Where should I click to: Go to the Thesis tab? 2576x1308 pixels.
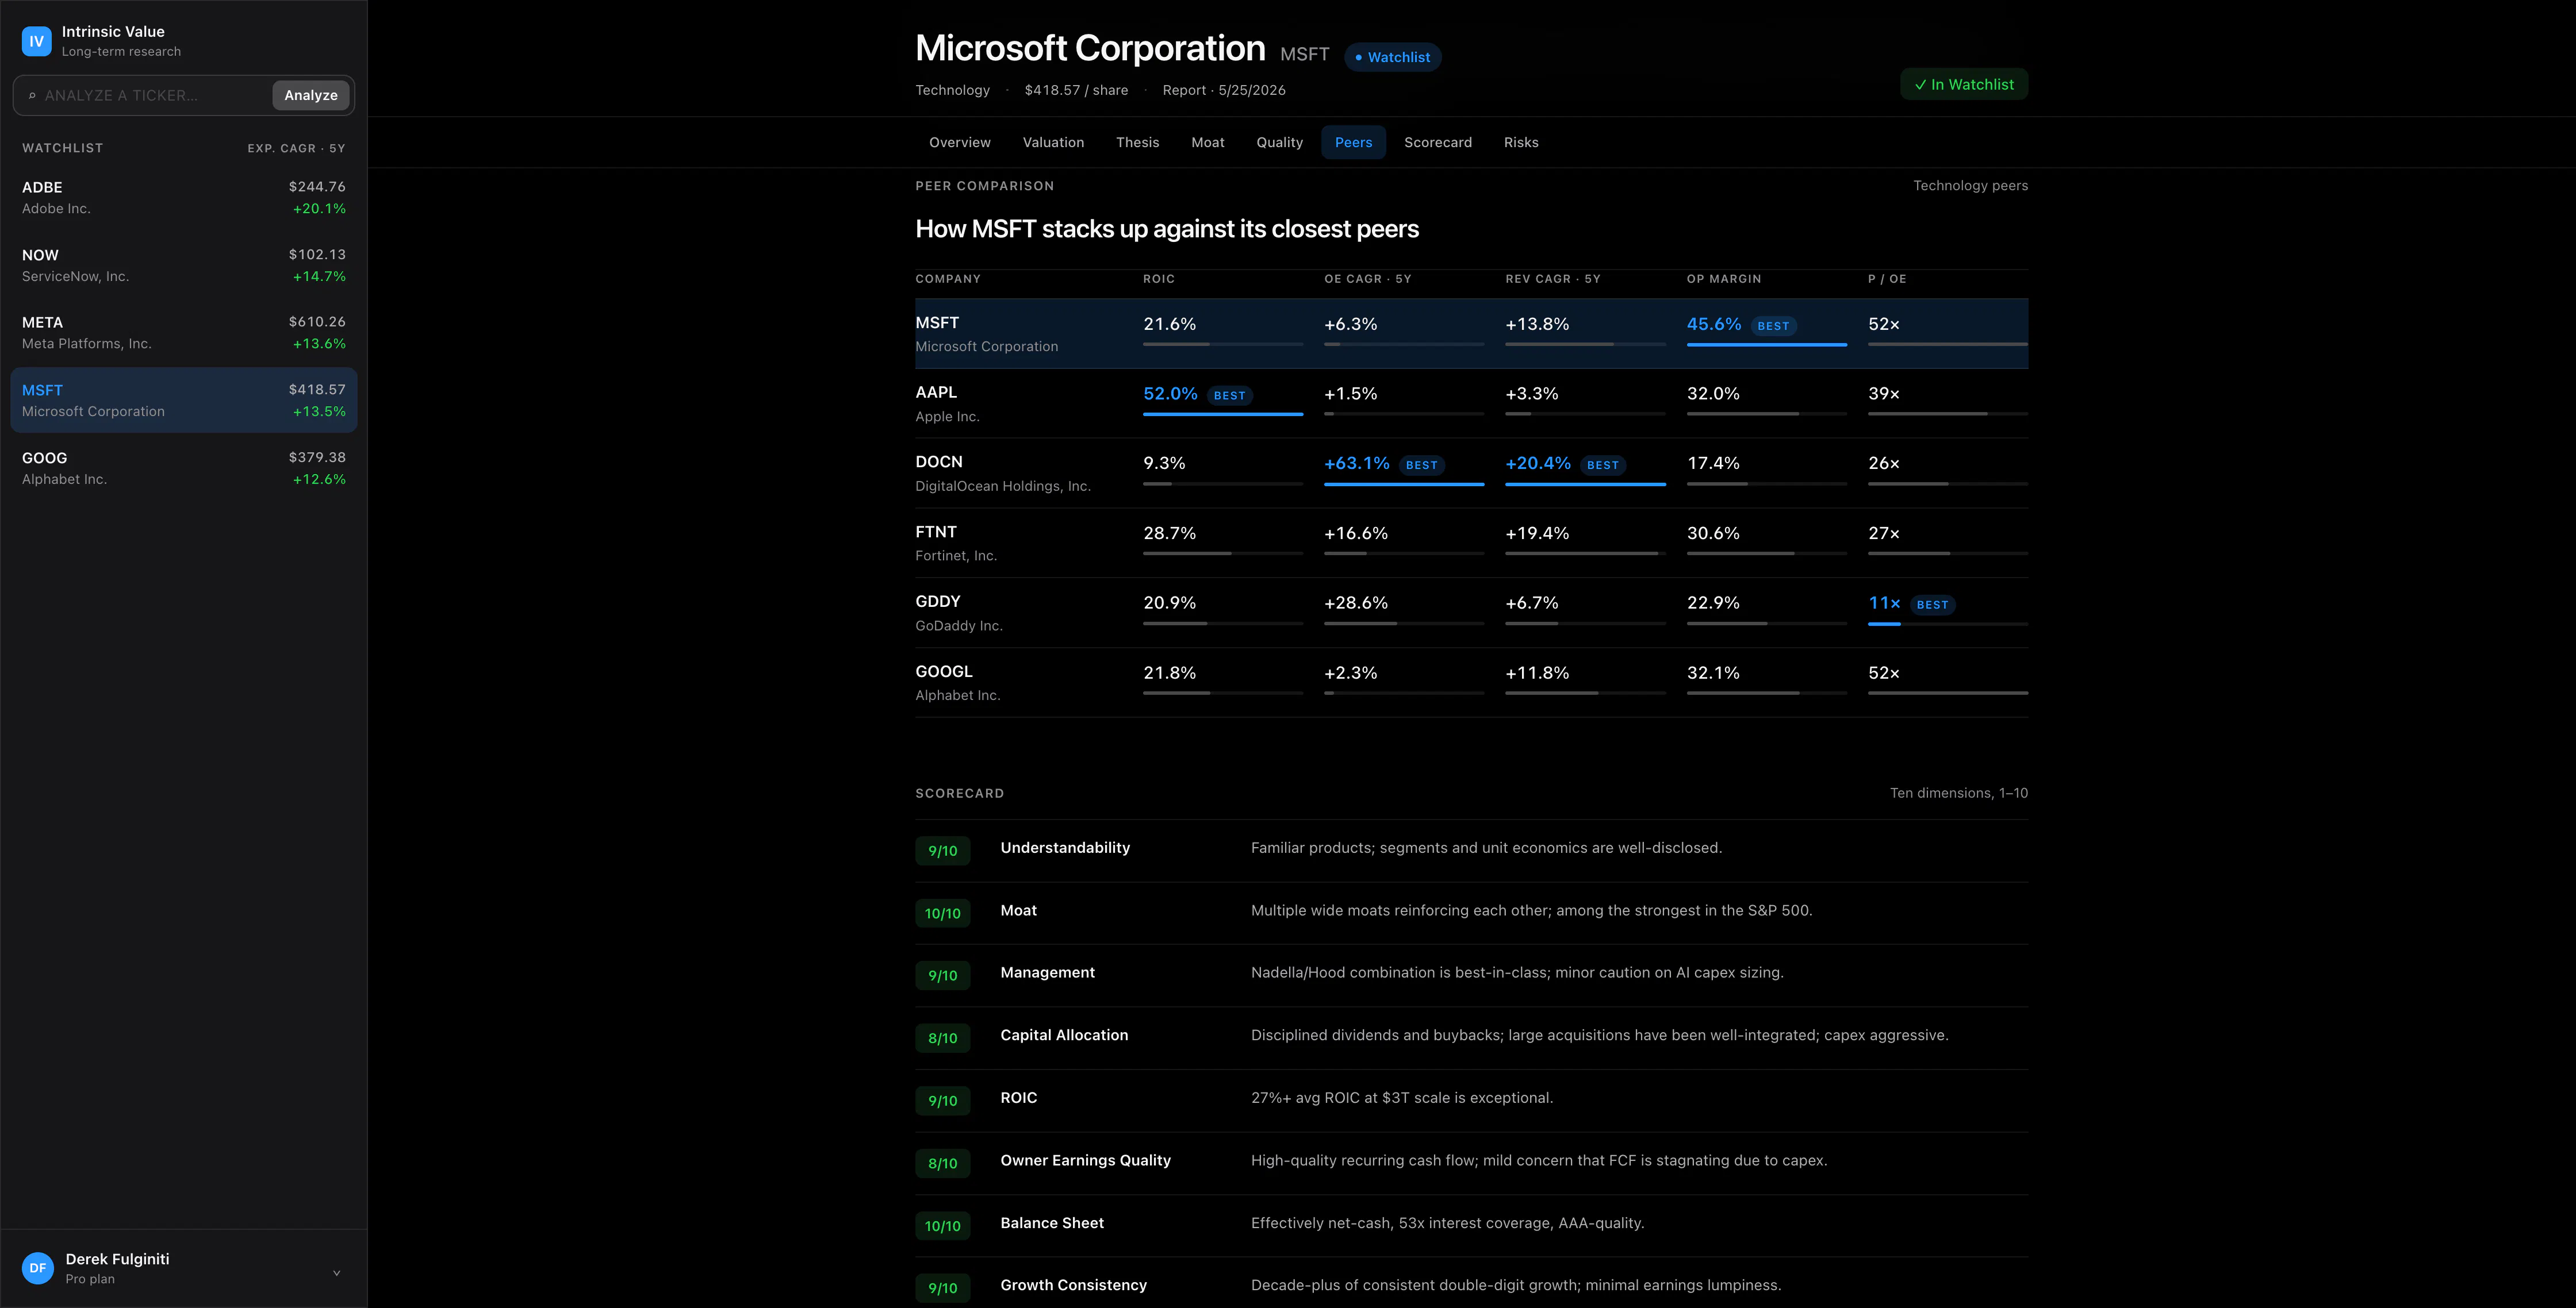1138,143
